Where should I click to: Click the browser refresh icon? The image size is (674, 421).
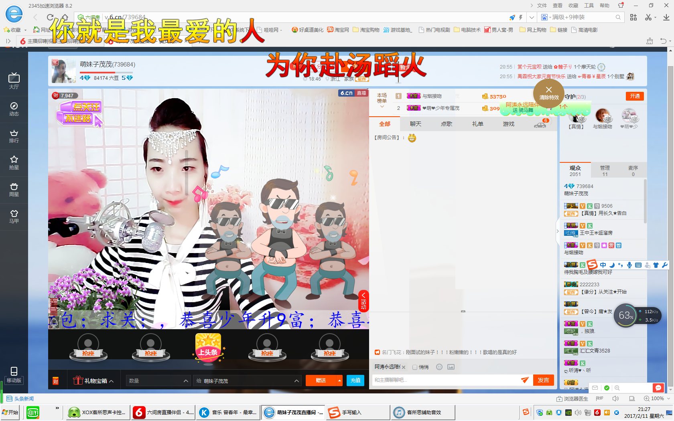[50, 17]
